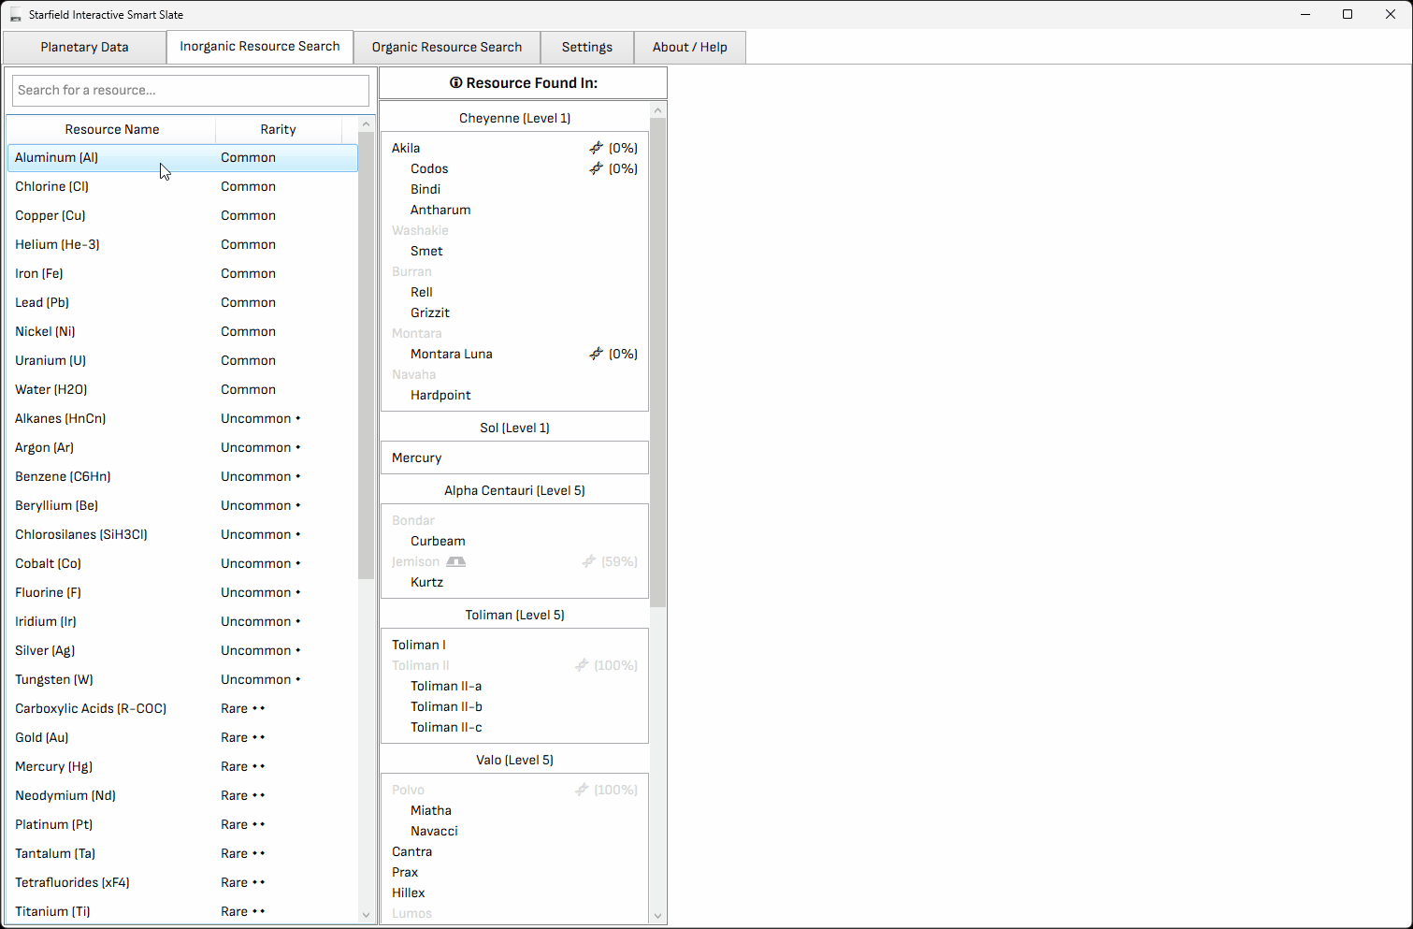Select Silver (Ag) resource
Image resolution: width=1413 pixels, height=929 pixels.
[182, 650]
